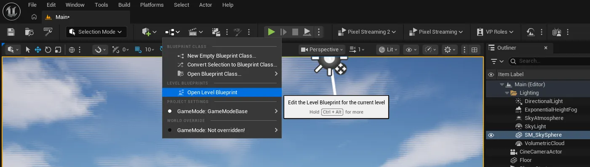Image resolution: width=590 pixels, height=167 pixels.
Task: Open the Outliner filter dropdown
Action: coord(497,61)
